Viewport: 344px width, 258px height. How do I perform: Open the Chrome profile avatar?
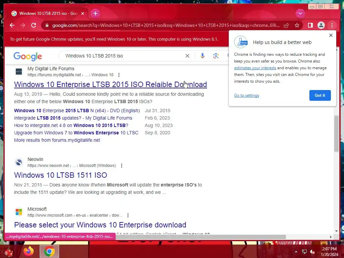coord(321,26)
